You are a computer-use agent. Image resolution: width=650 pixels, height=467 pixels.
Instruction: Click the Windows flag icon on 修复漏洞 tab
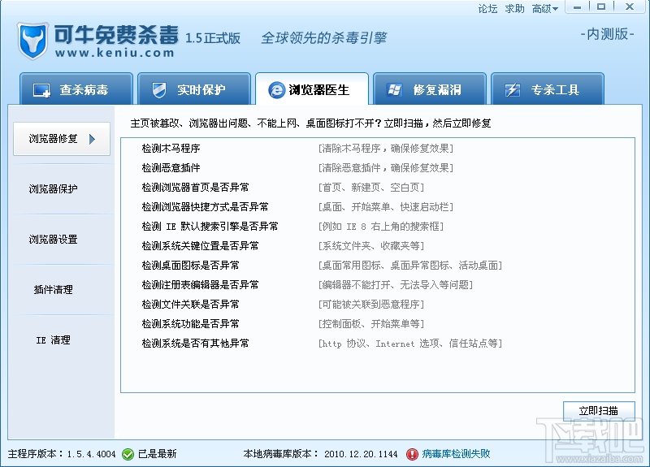pos(394,90)
